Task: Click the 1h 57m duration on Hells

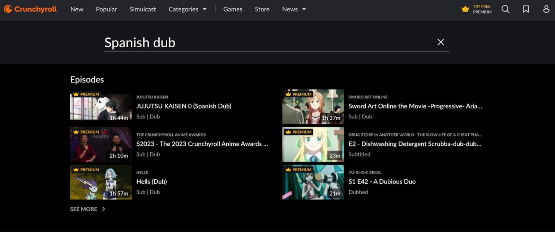Action: (119, 193)
